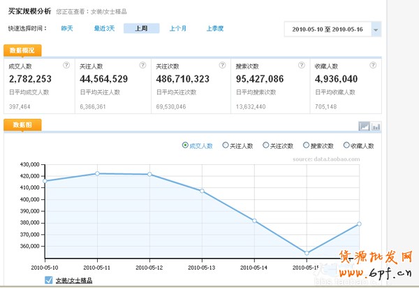Click 搜索次数 value 95,427,086
This screenshot has width=419, height=288.
click(x=260, y=79)
